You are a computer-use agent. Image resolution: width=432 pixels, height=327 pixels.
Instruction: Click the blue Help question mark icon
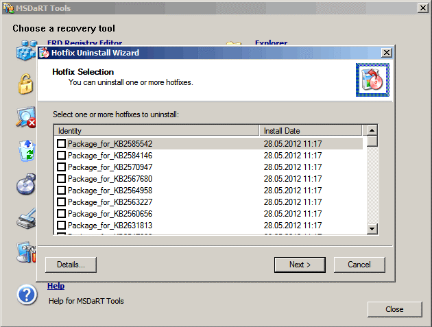[27, 295]
